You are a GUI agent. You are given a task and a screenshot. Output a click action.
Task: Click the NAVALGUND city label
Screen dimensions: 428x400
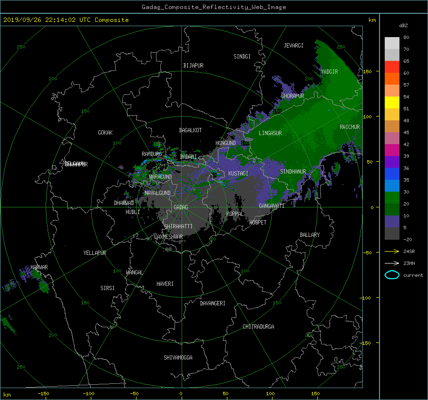157,193
